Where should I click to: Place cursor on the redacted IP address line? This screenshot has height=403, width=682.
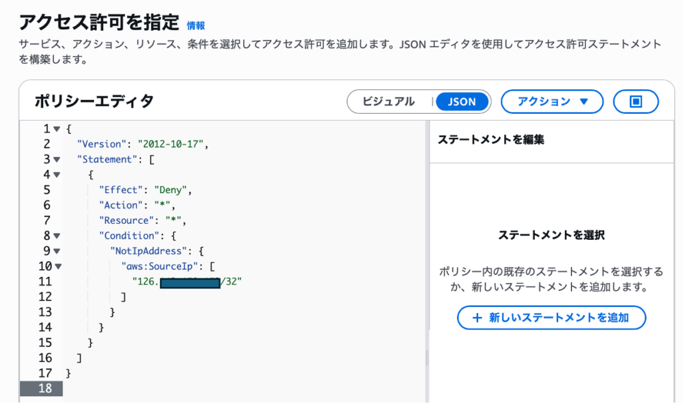coord(186,282)
